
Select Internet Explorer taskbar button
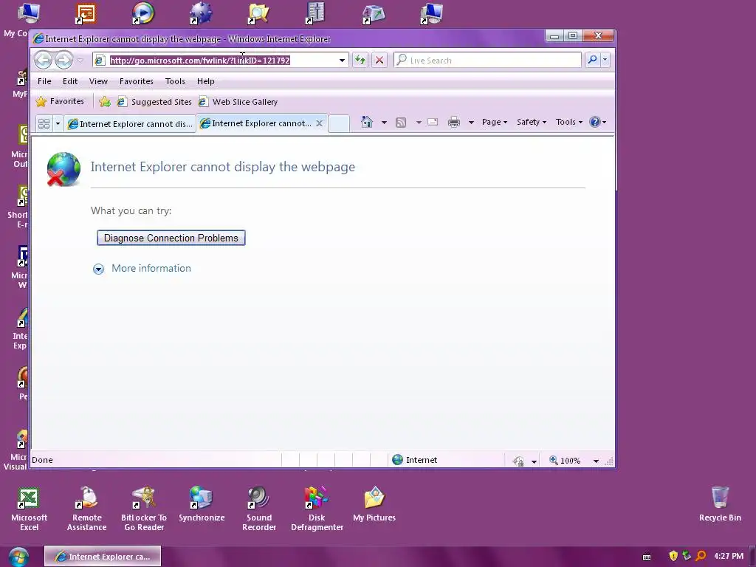pyautogui.click(x=103, y=557)
